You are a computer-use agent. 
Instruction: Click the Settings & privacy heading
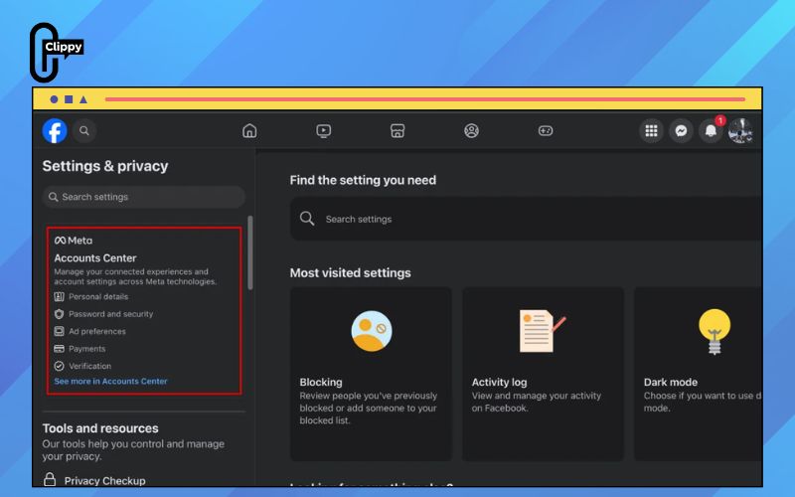click(x=105, y=166)
